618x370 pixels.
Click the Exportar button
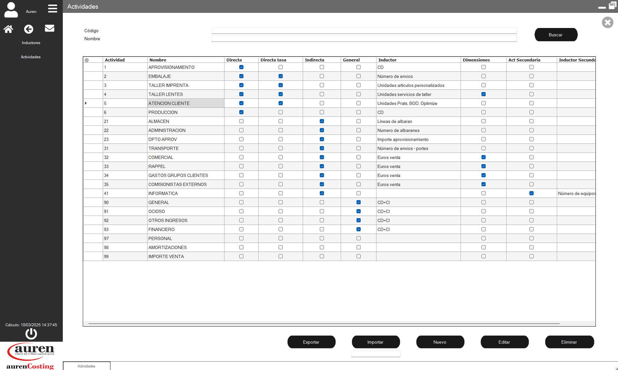pos(311,342)
